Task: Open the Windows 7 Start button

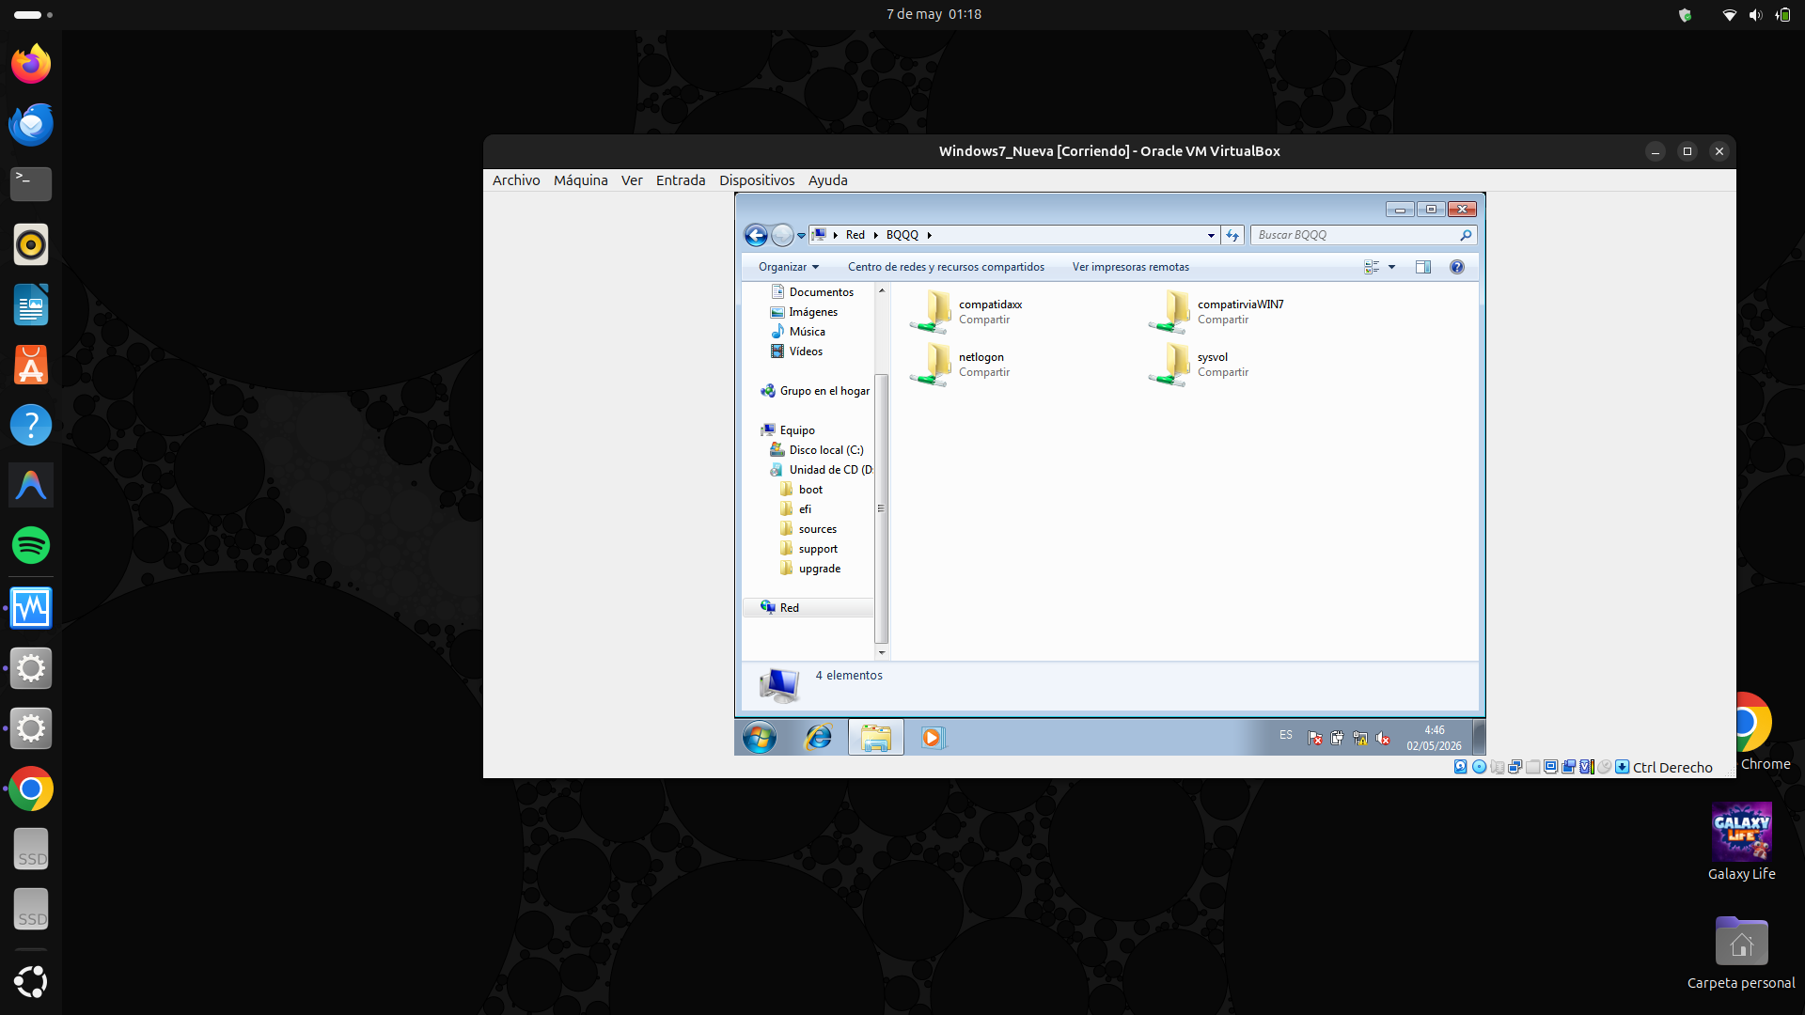Action: coord(760,738)
